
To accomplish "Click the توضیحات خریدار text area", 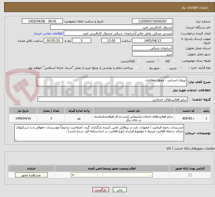I will (x=99, y=133).
